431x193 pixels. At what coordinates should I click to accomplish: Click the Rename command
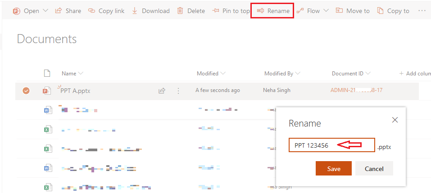[273, 11]
